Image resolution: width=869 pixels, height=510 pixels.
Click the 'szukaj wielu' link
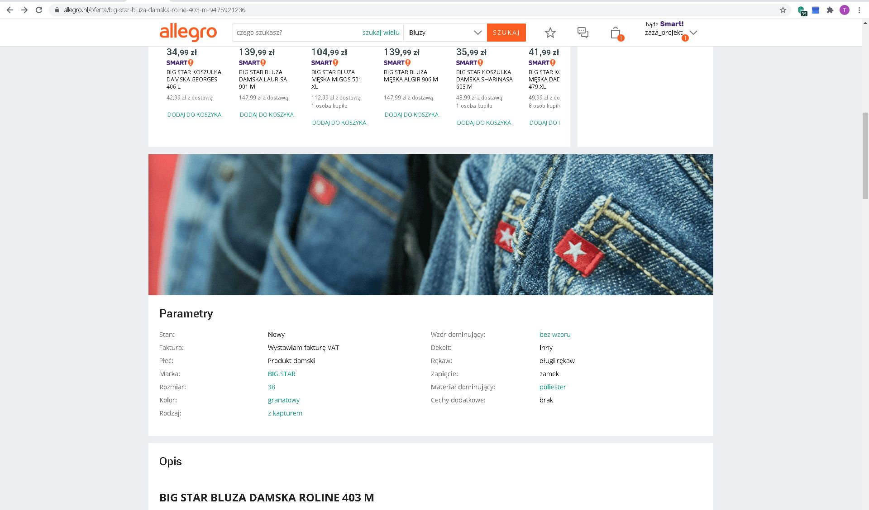pos(381,33)
